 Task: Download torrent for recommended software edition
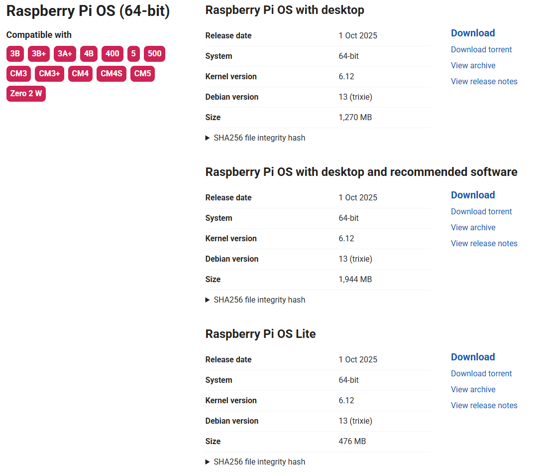(481, 211)
